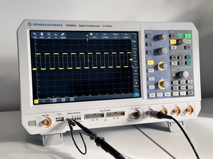Open the 1.24 V trigger level field
This screenshot has height=159, width=213.
94,37
